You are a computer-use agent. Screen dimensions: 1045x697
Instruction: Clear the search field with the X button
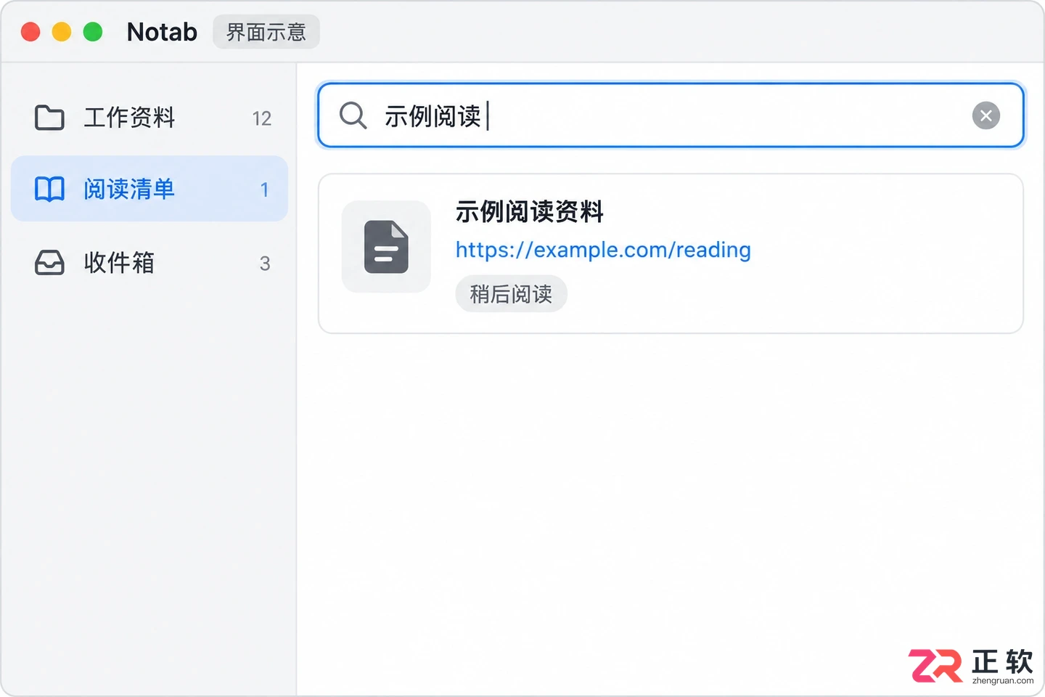click(985, 115)
